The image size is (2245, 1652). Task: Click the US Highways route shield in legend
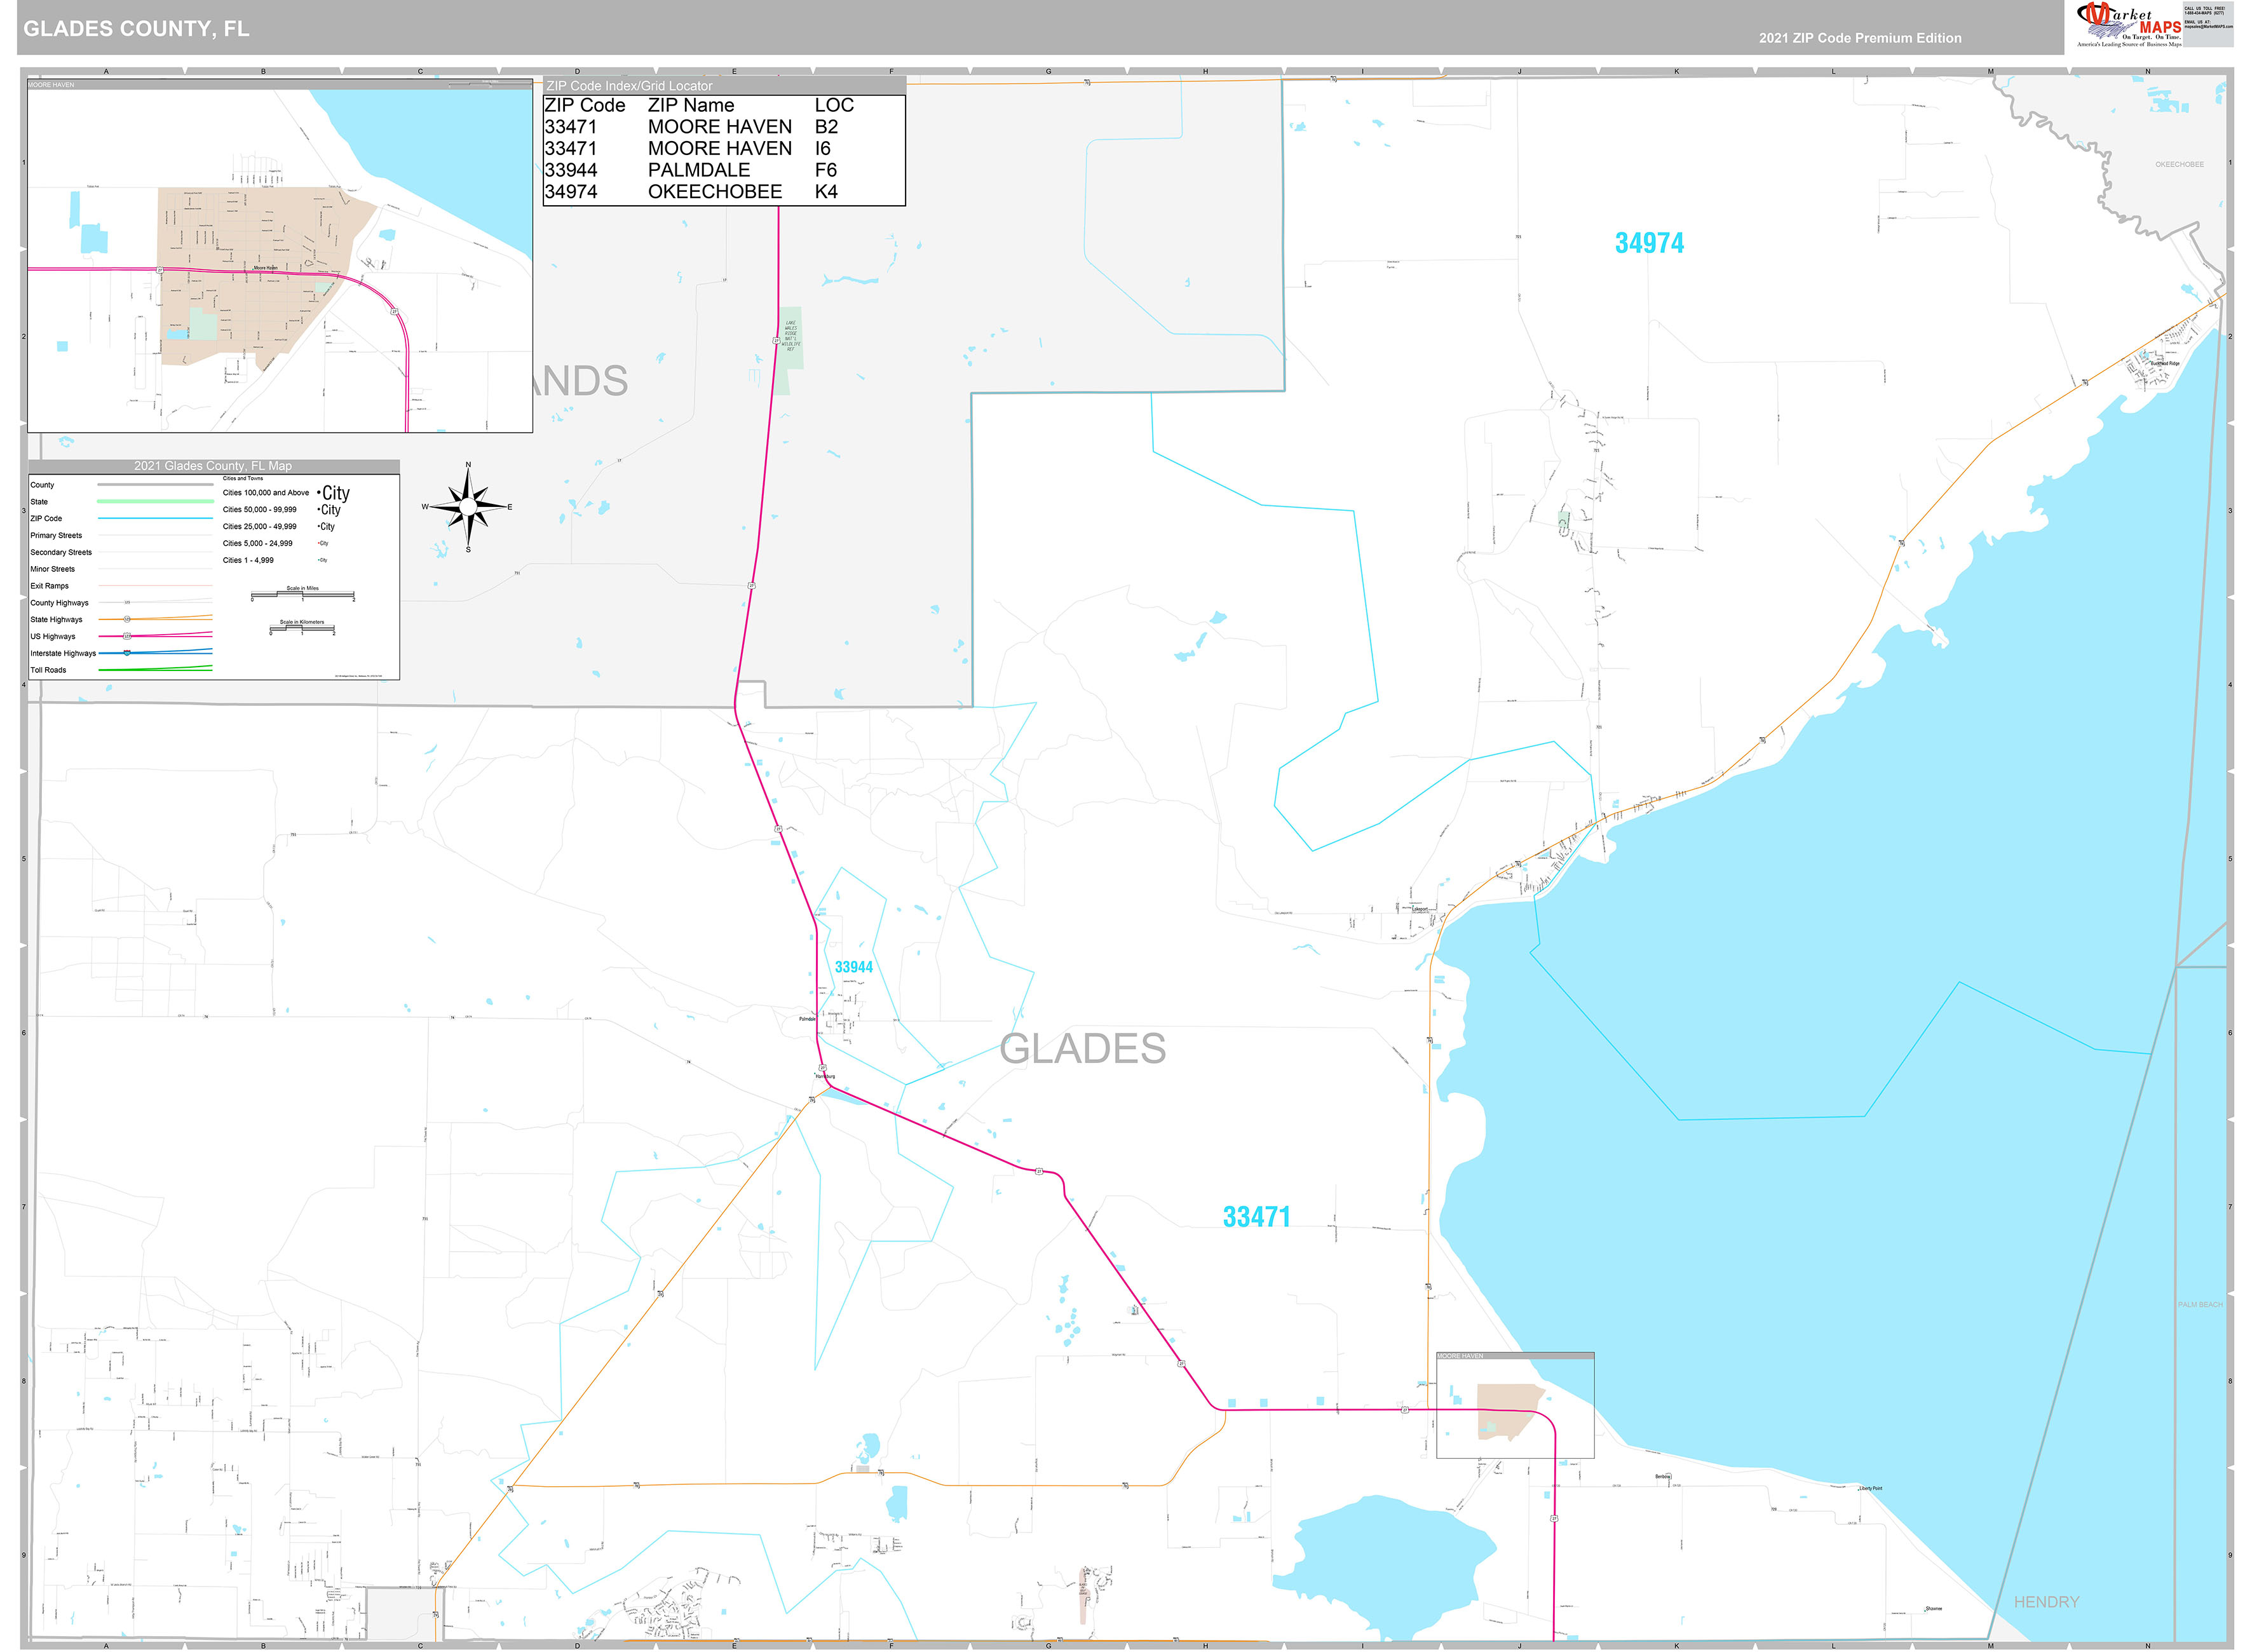coord(126,637)
